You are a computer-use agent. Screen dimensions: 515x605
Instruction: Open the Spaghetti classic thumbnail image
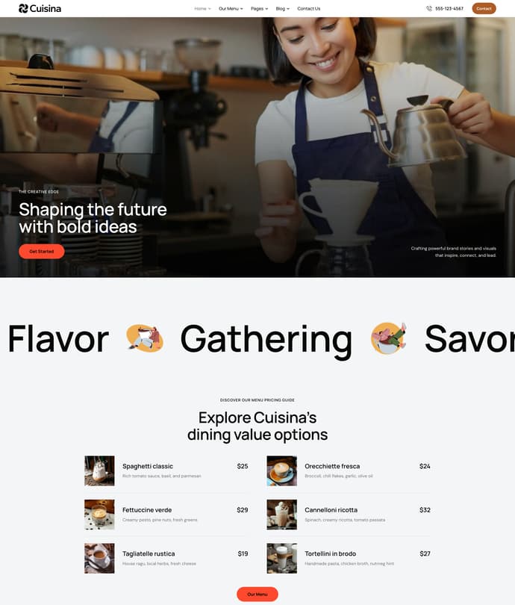[x=99, y=471]
